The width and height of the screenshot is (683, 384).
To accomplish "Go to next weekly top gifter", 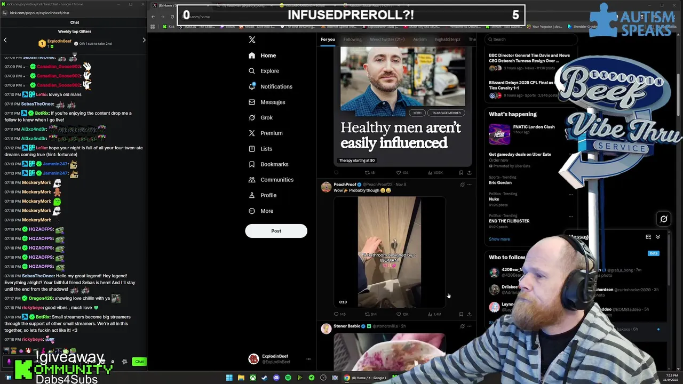I will coord(144,40).
